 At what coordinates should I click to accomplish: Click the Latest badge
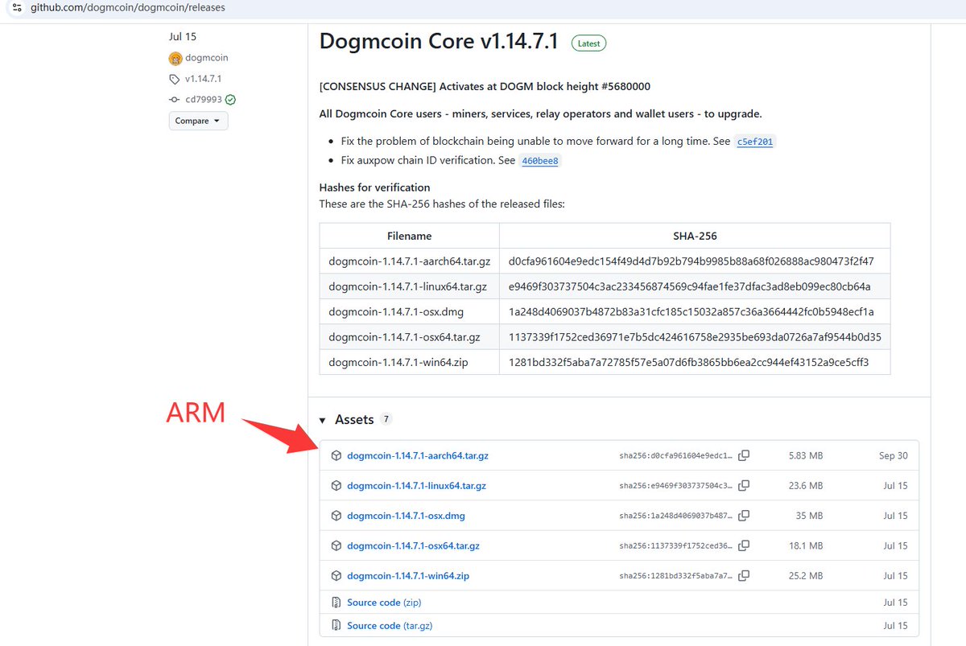[x=588, y=43]
